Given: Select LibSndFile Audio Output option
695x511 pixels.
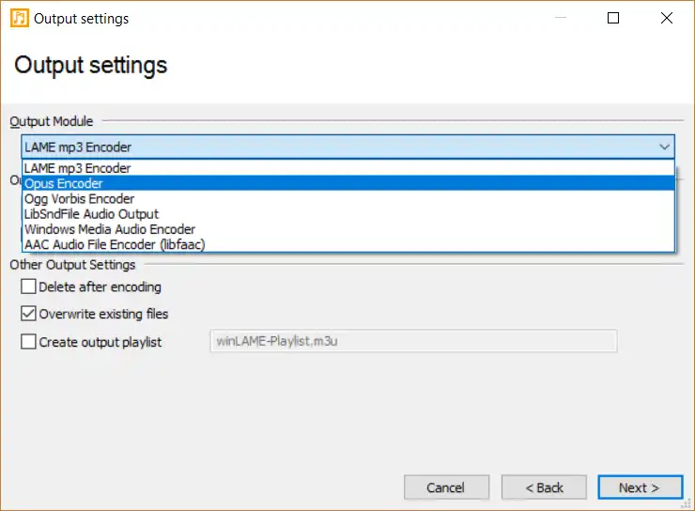Looking at the screenshot, I should click(91, 213).
